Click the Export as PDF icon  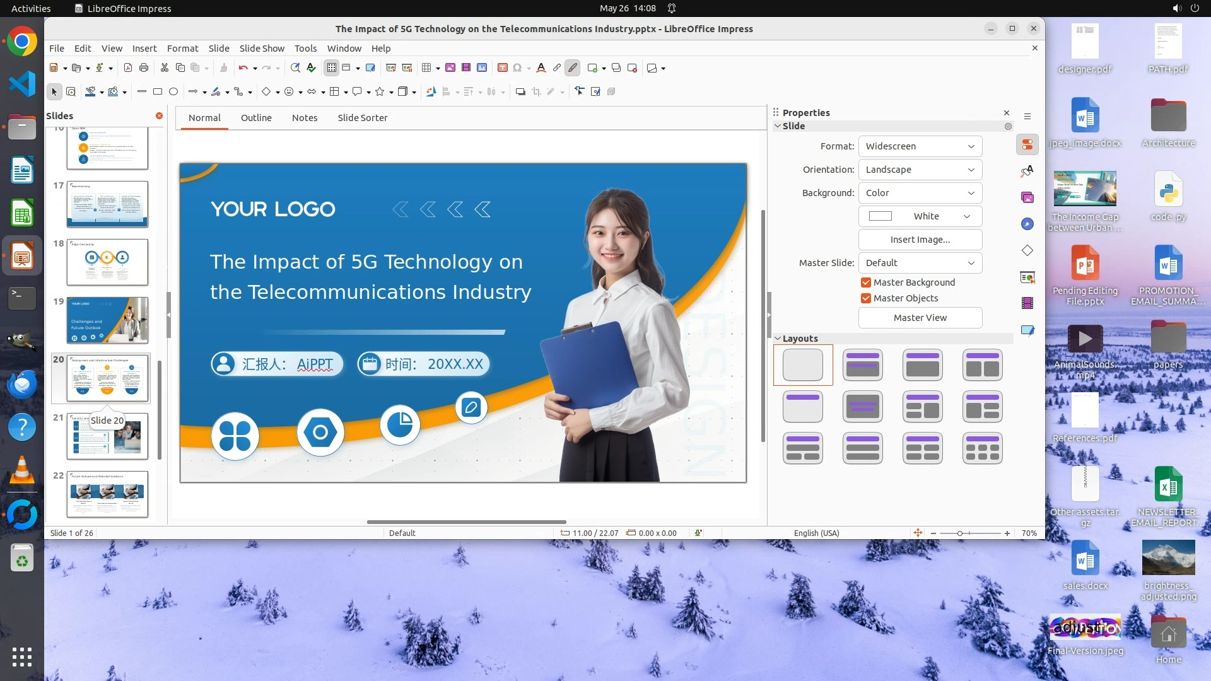click(128, 68)
